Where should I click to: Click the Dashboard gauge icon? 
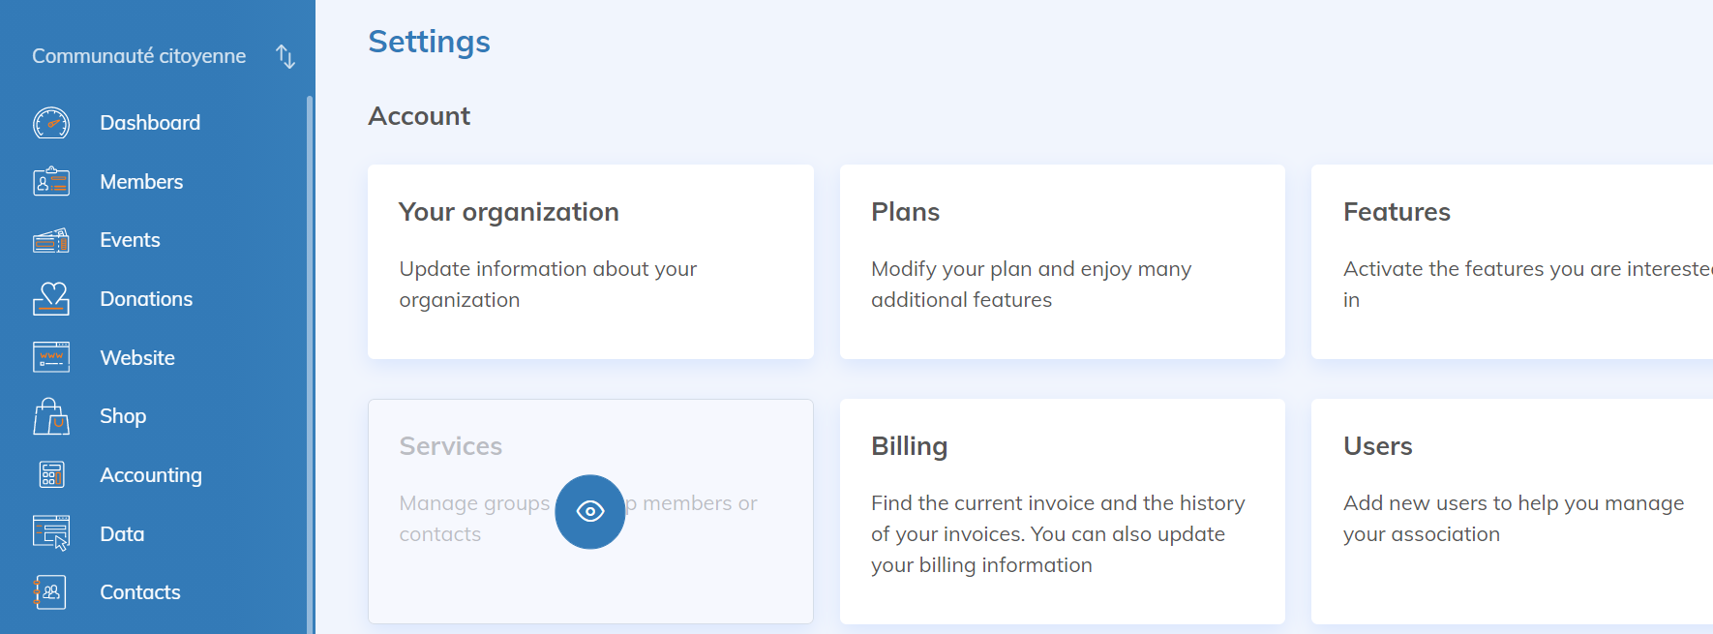pos(51,123)
